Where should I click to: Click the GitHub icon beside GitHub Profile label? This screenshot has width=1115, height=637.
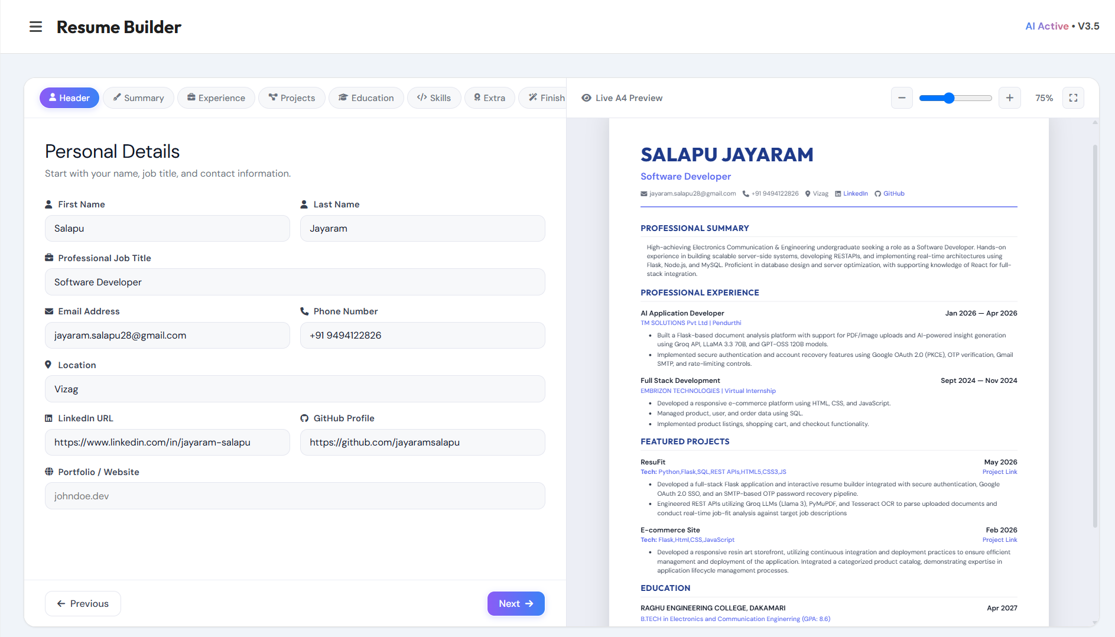[304, 418]
